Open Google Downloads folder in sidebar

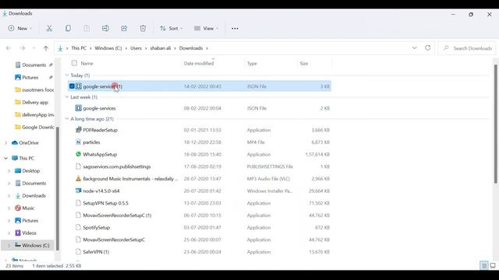[34, 127]
